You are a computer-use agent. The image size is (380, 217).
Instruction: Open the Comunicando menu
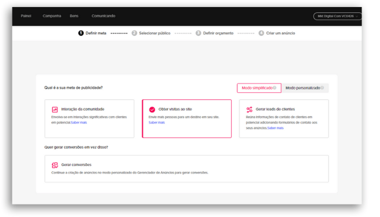coord(104,16)
